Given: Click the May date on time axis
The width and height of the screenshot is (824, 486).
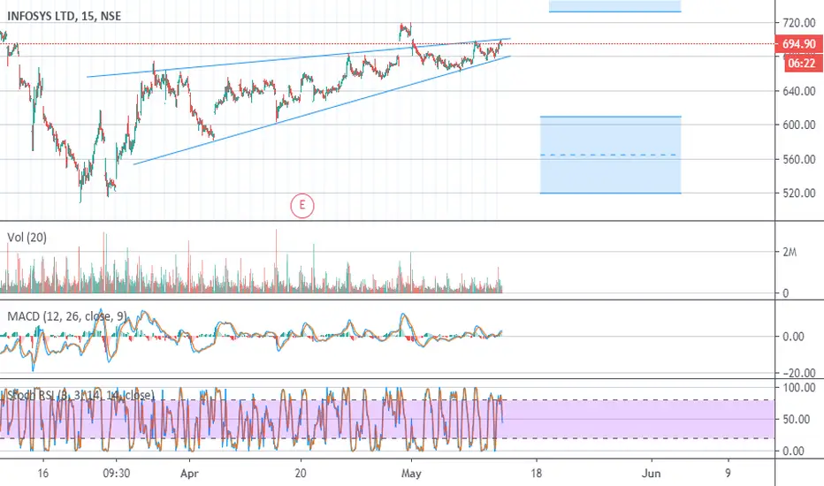Looking at the screenshot, I should coord(411,474).
